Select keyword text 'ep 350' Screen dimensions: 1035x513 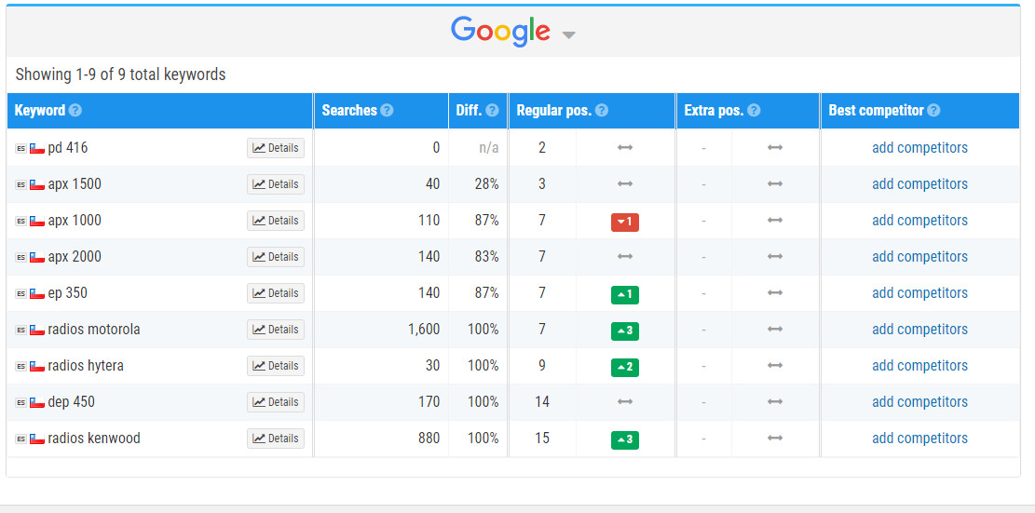67,293
